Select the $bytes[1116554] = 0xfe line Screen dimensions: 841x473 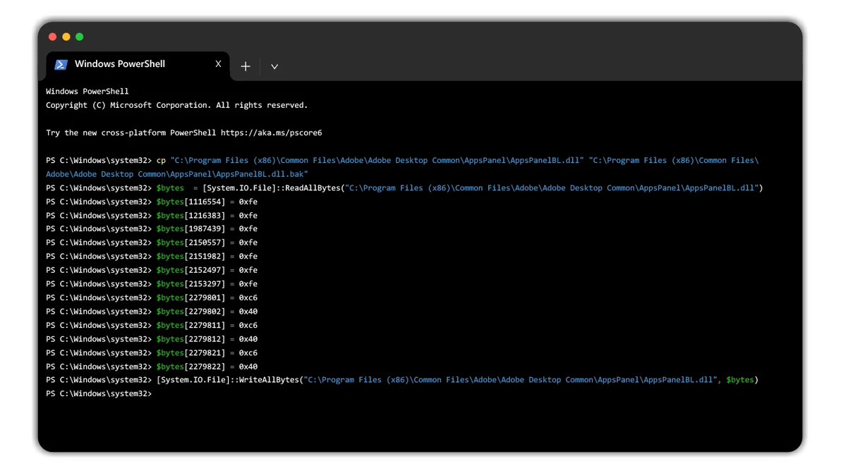[x=207, y=202]
